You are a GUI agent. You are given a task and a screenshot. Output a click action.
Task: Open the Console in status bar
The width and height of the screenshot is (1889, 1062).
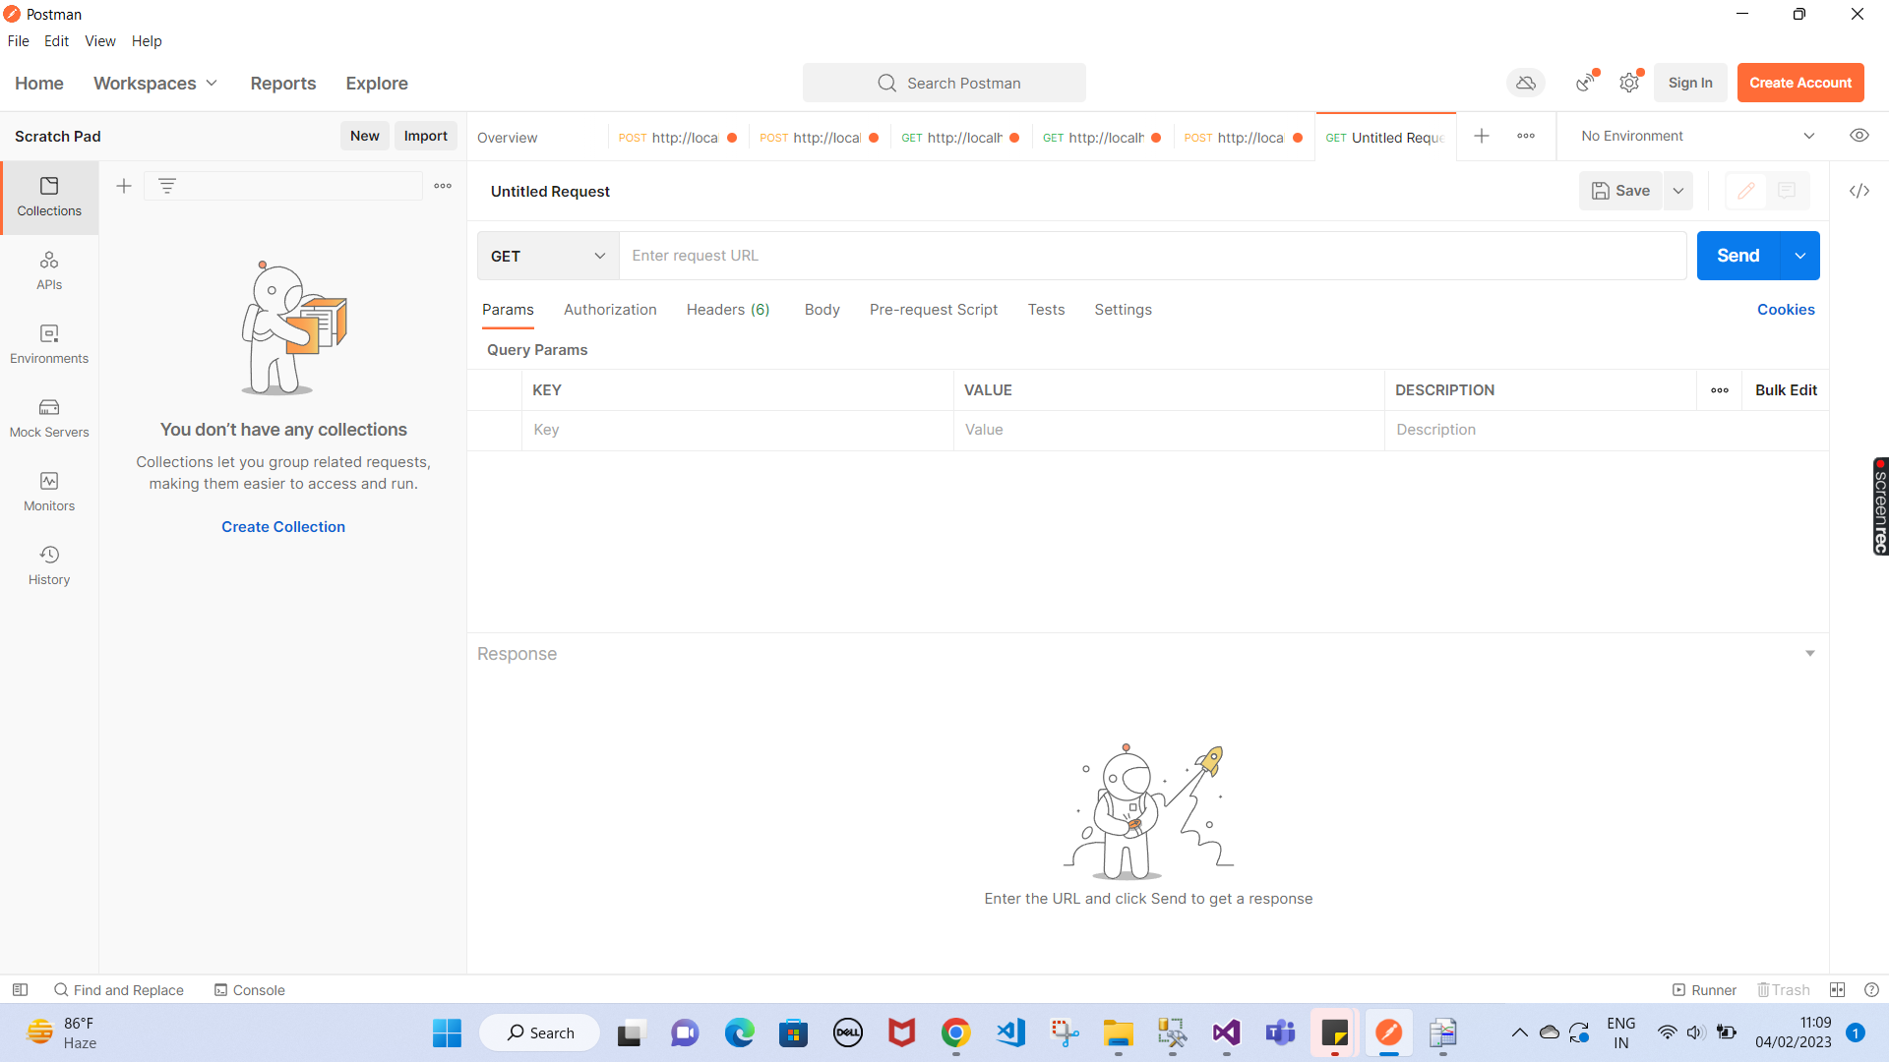pyautogui.click(x=249, y=990)
